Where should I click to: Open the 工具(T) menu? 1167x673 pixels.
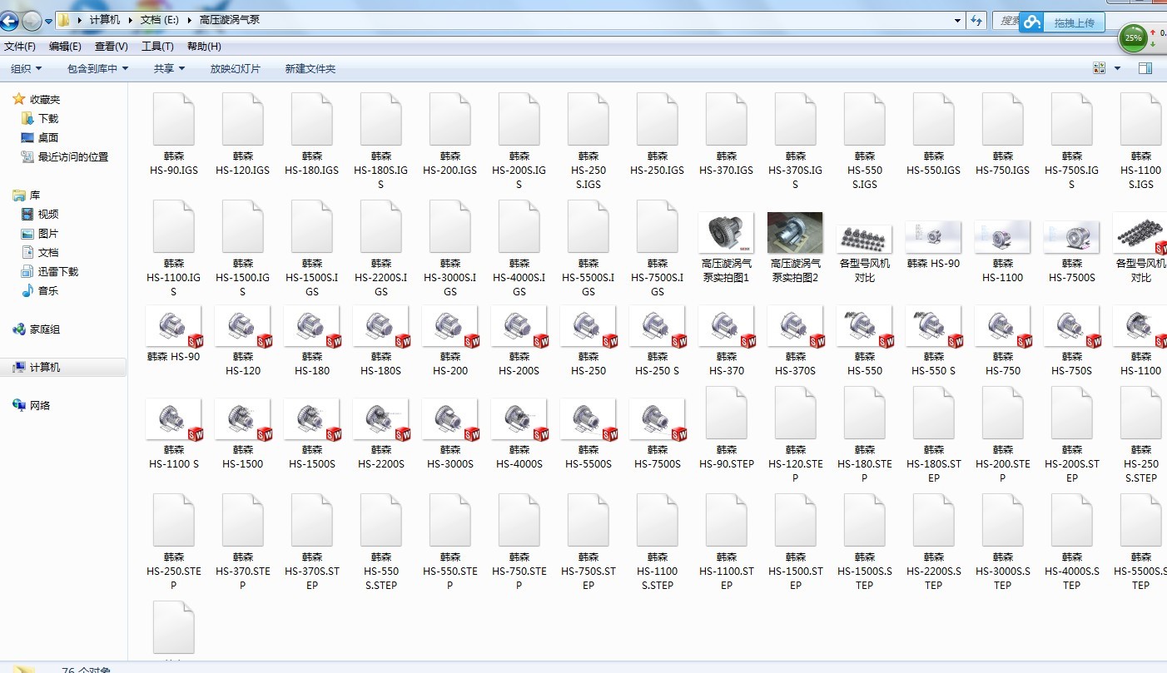click(x=157, y=47)
